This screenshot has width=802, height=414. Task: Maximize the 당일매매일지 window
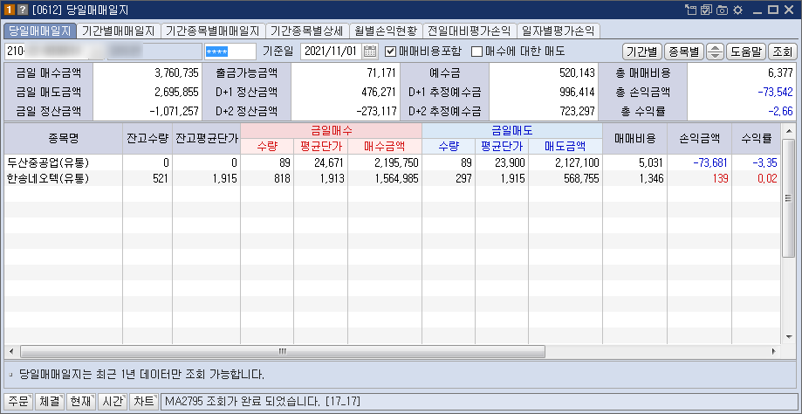point(773,10)
